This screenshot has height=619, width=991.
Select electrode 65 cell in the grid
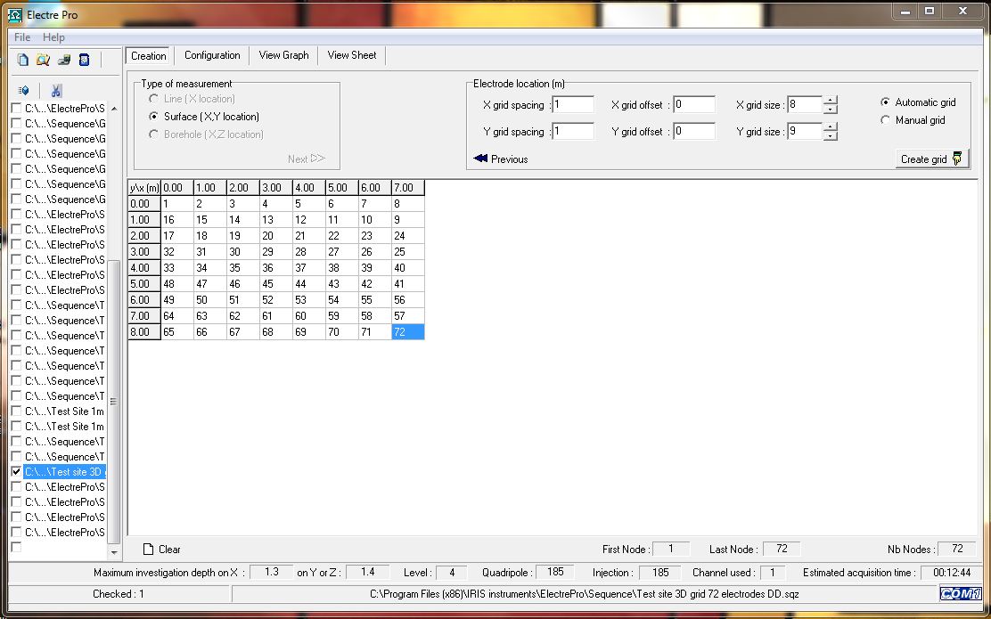pyautogui.click(x=177, y=331)
